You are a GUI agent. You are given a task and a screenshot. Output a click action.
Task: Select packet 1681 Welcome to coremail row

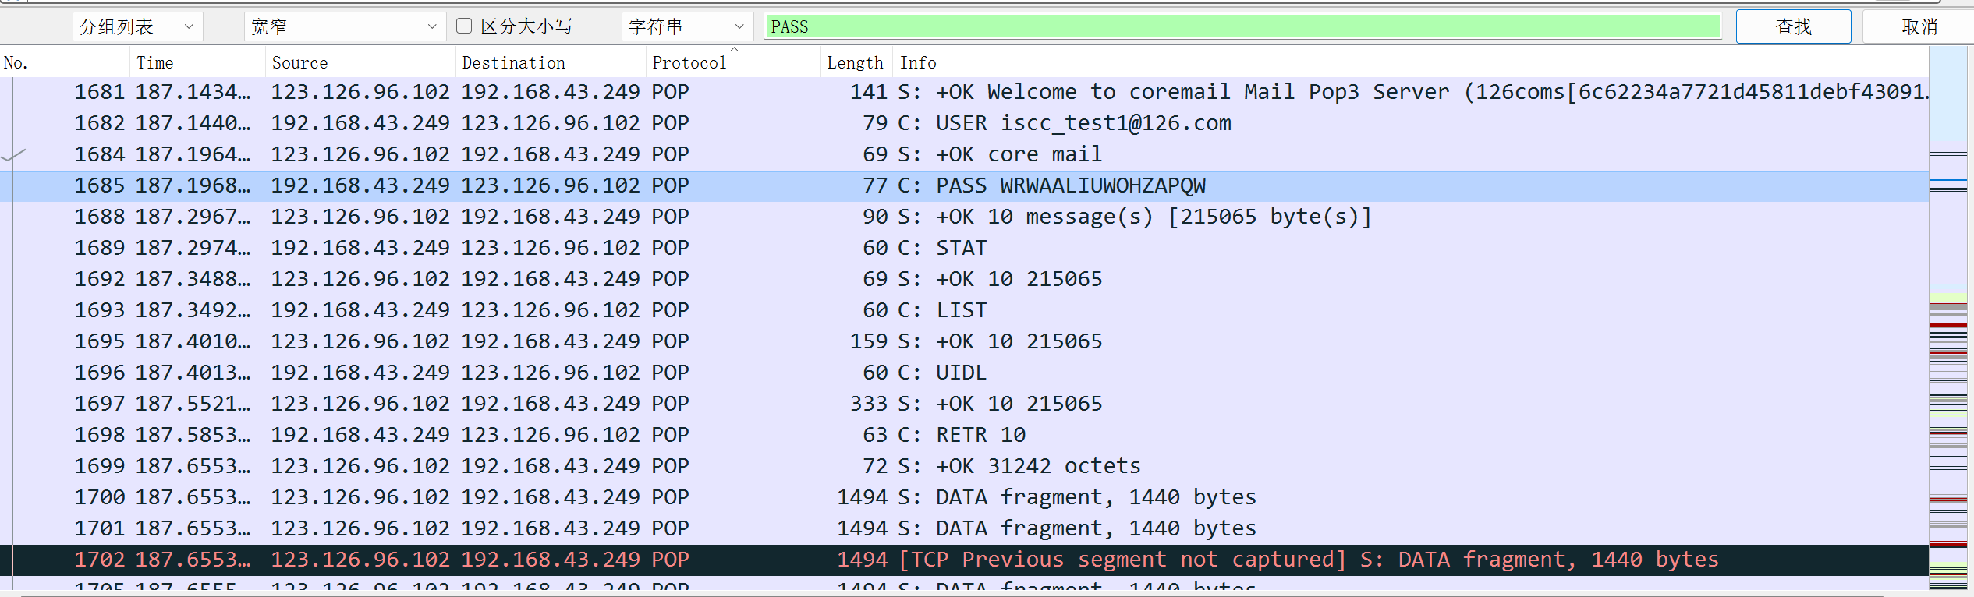point(964,92)
